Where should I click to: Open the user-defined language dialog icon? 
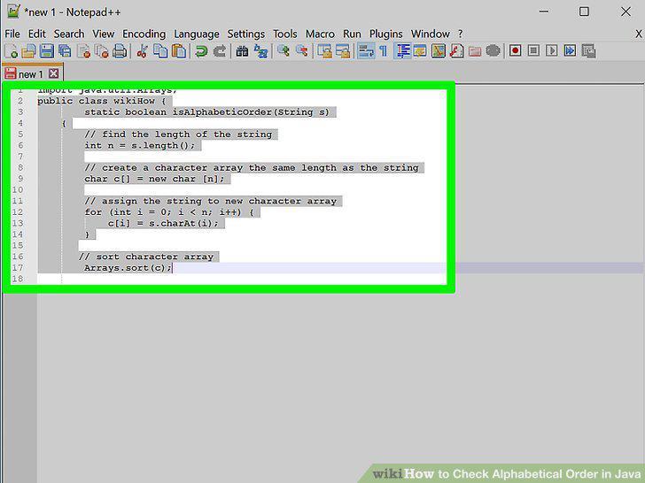point(420,51)
